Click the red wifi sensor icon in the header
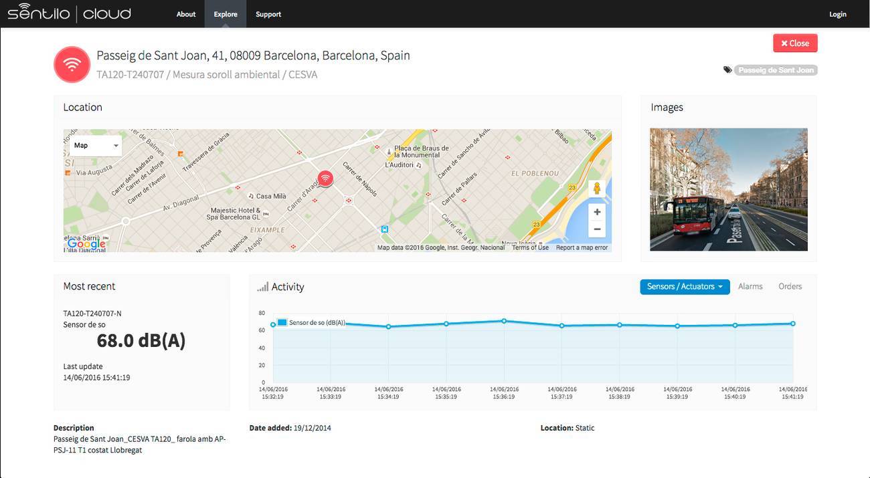Screen dimensions: 870x478 click(72, 64)
